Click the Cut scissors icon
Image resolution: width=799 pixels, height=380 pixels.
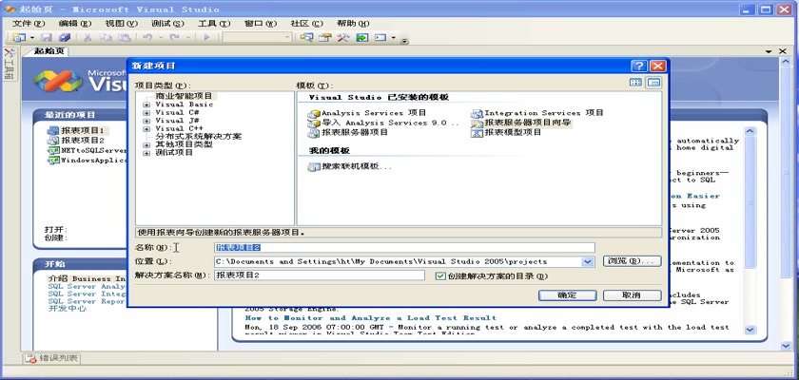pyautogui.click(x=88, y=37)
